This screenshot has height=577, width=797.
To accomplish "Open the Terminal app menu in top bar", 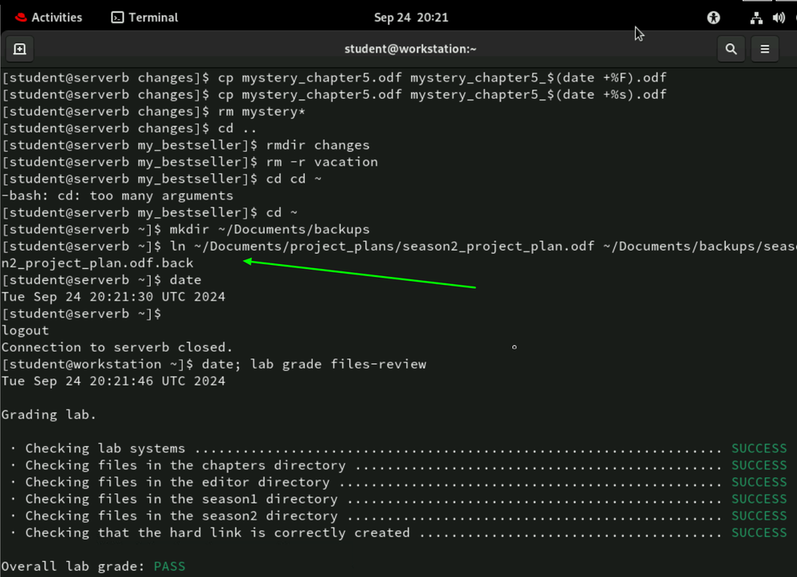I will point(144,18).
